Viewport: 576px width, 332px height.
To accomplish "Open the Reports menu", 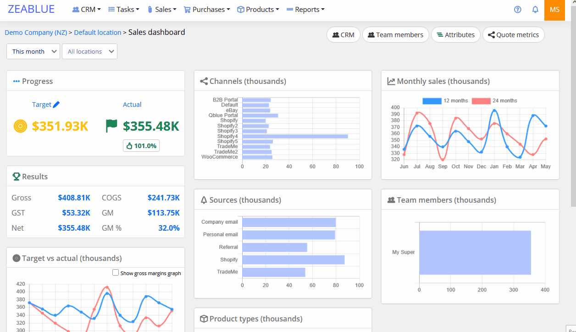I will (305, 9).
